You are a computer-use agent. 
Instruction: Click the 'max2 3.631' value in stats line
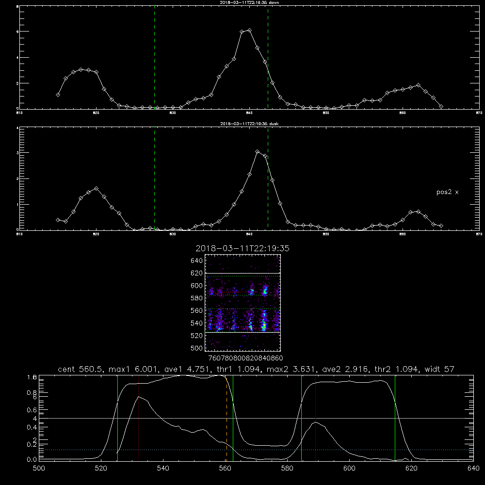[291, 369]
